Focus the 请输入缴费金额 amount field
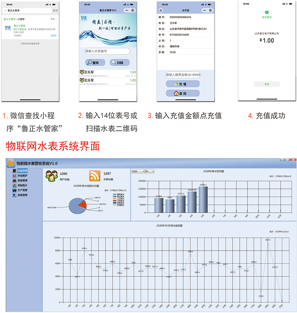 coord(183,75)
